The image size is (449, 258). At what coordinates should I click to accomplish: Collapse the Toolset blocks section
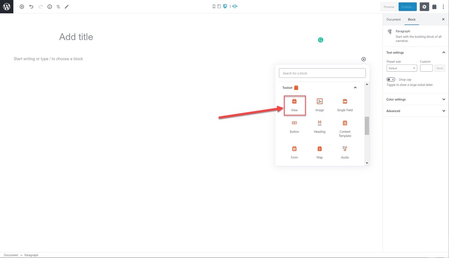coord(355,88)
